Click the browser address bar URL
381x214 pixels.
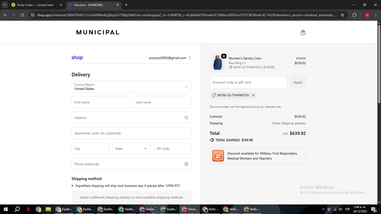click(x=187, y=15)
